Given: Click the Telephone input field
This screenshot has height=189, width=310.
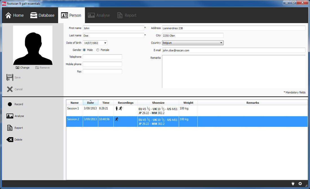Looking at the screenshot, I should point(102,57).
